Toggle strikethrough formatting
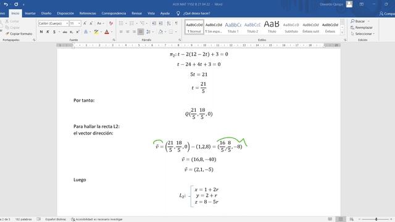The width and height of the screenshot is (395, 222). (65, 32)
